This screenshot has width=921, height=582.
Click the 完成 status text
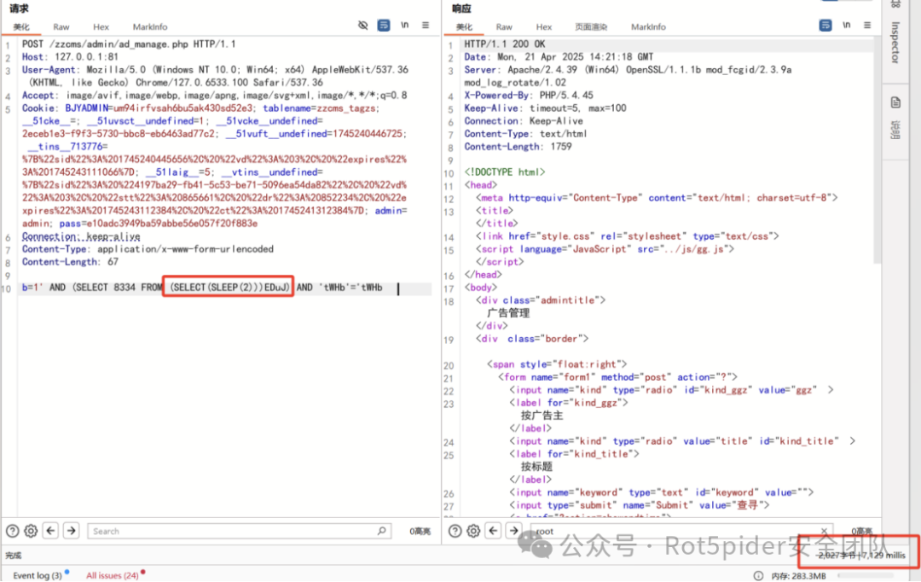[x=13, y=555]
